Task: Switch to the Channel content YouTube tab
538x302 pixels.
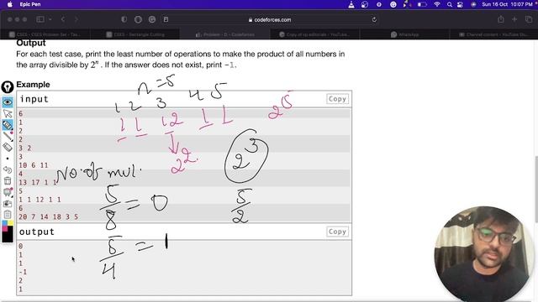Action: pos(494,34)
